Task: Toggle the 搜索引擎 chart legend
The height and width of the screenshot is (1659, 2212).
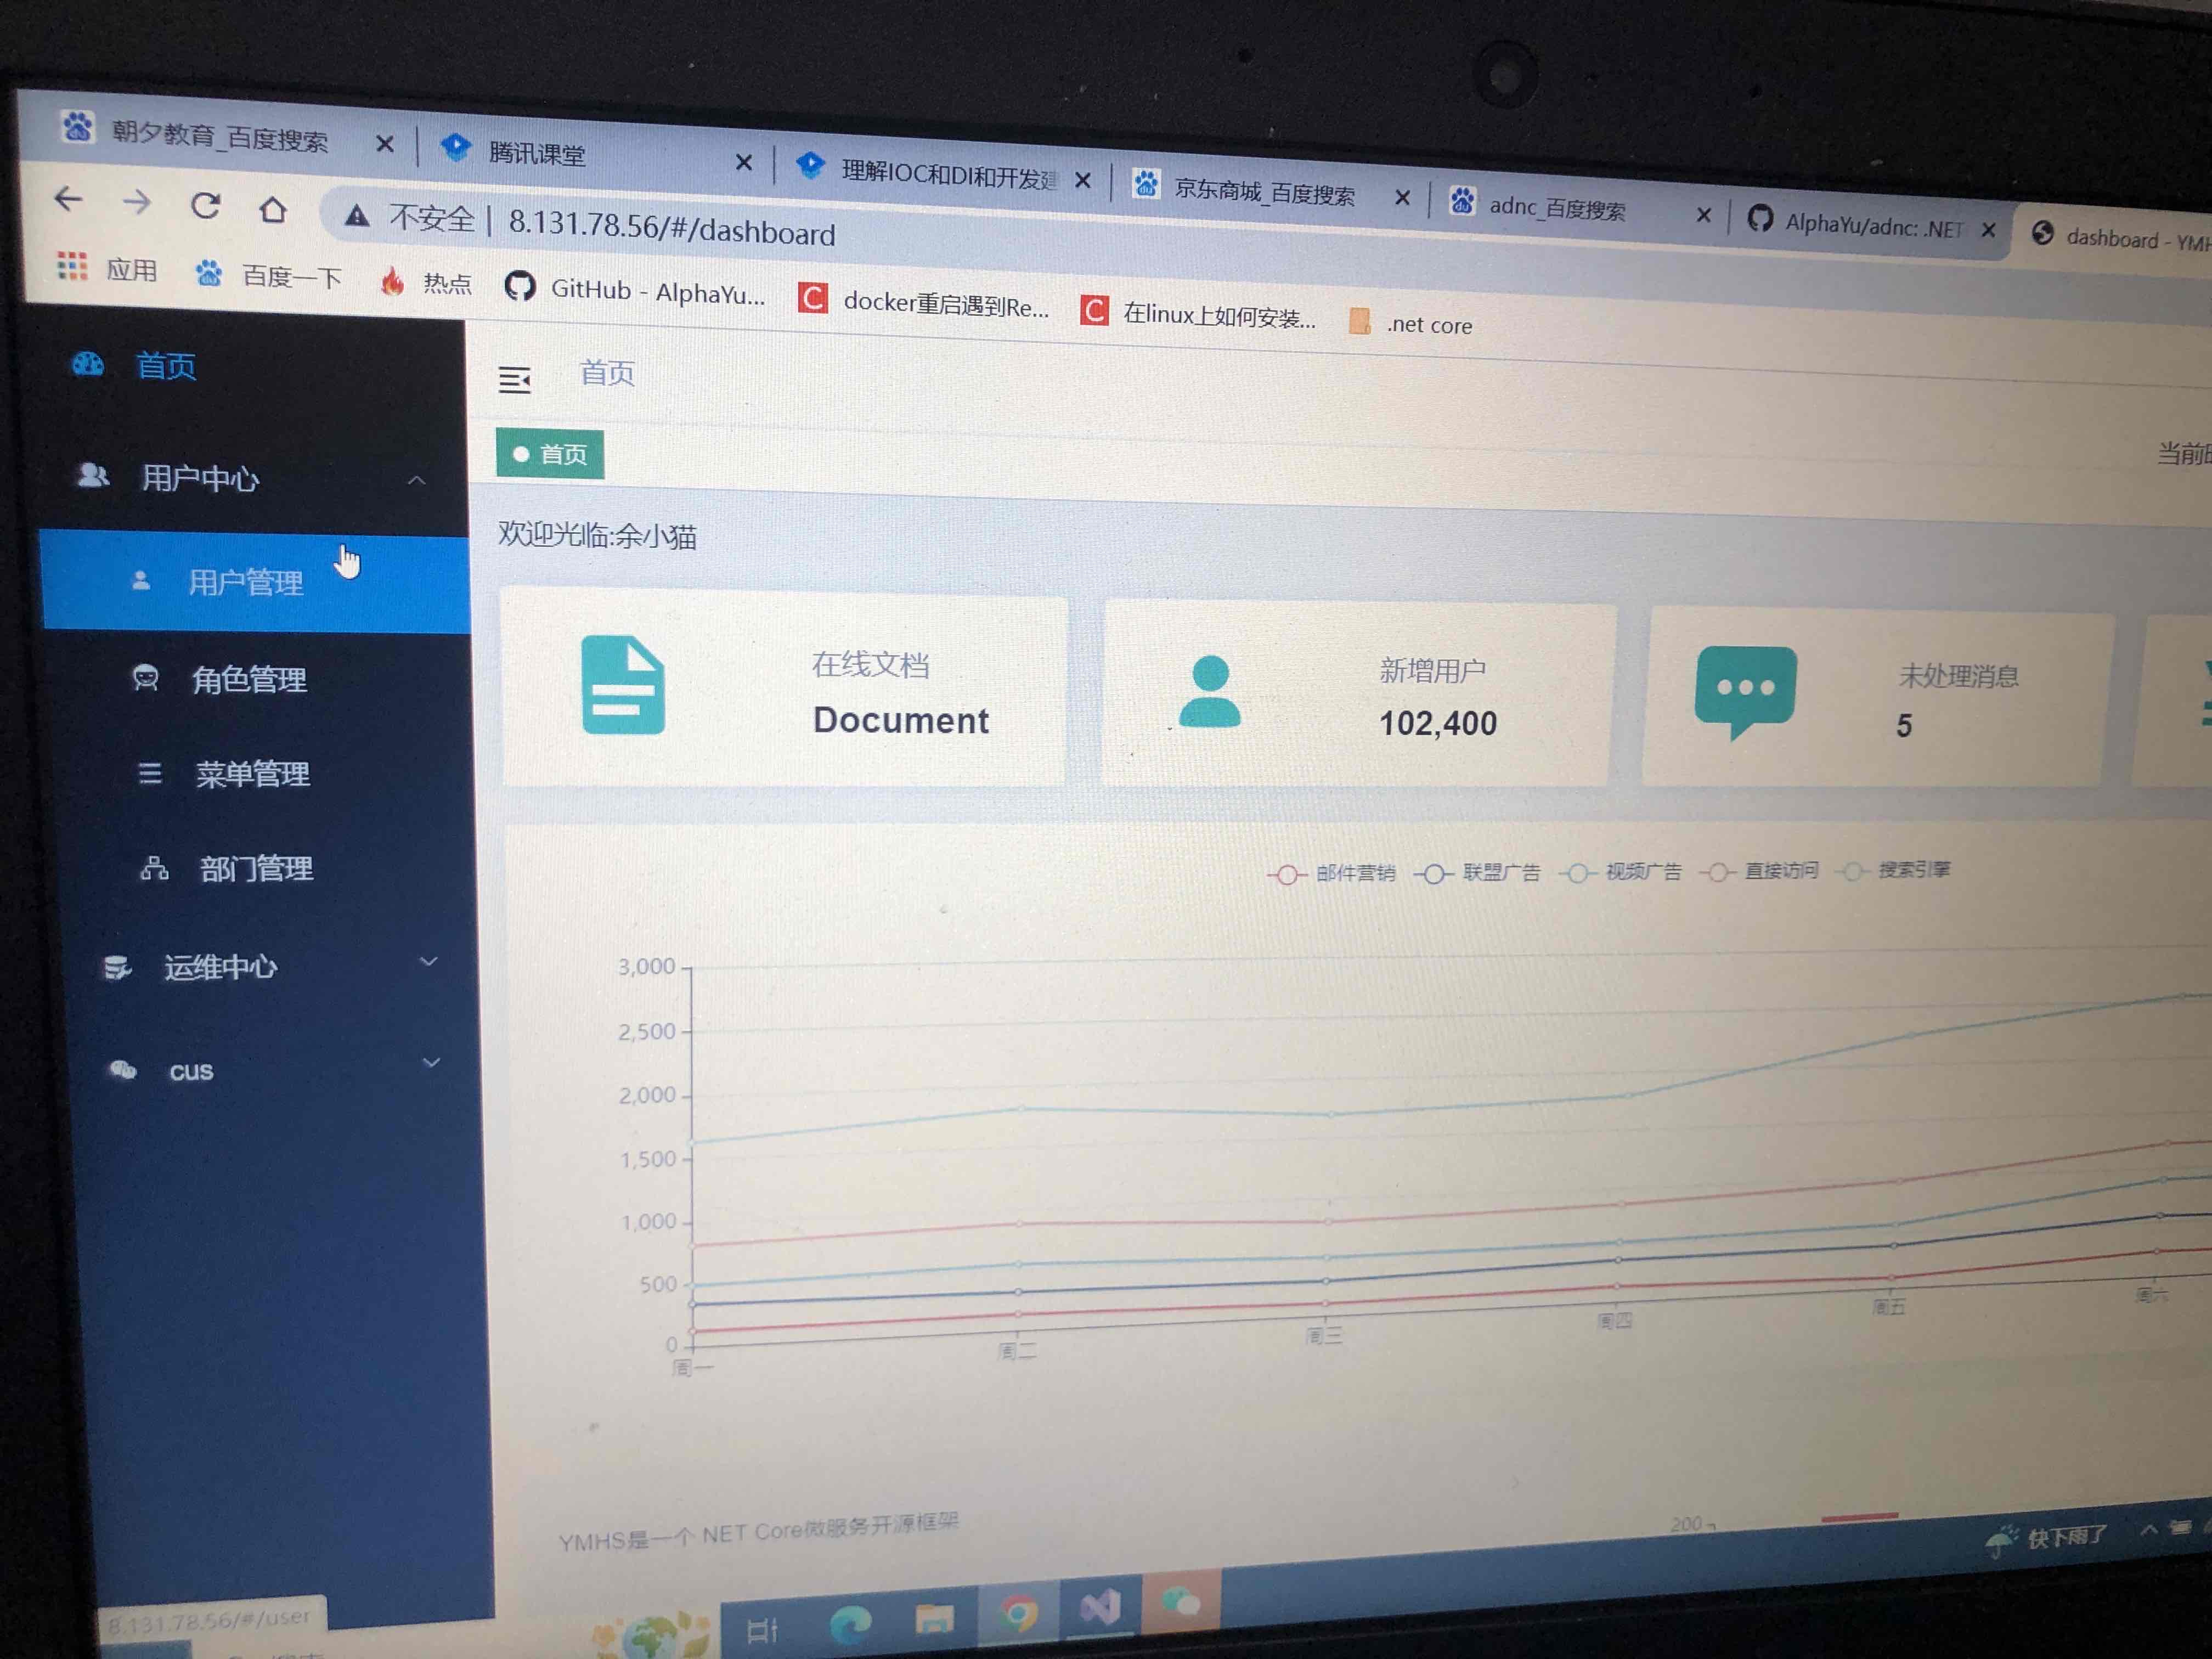Action: (x=1894, y=870)
